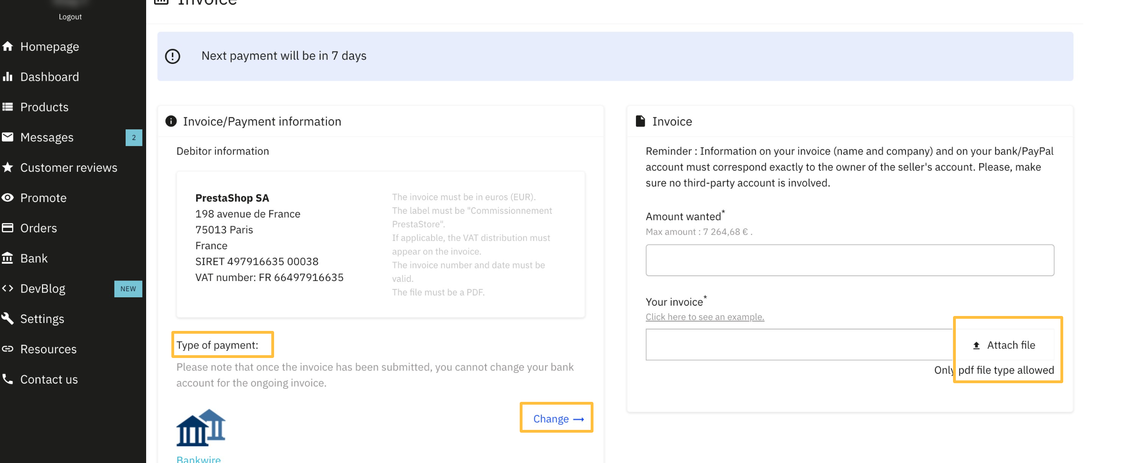Click the Settings wrench icon
The width and height of the screenshot is (1144, 463).
7,319
